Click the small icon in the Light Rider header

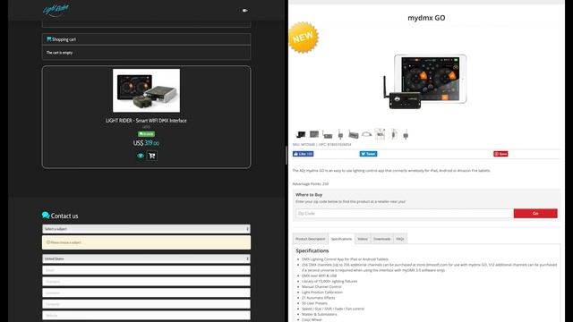coord(244,11)
